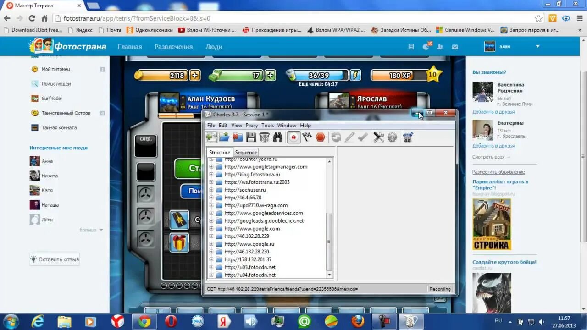Bookmark the page with the star icon

pyautogui.click(x=539, y=18)
